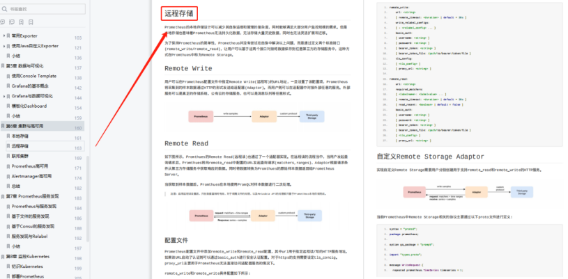Click the 自定义Remote Storage Adaptor heading
This screenshot has width=568, height=279.
(x=430, y=157)
